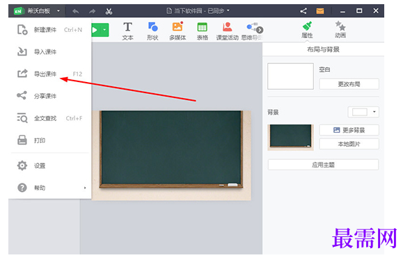The width and height of the screenshot is (410, 260).
Task: Insert a 表格 table
Action: click(x=203, y=31)
